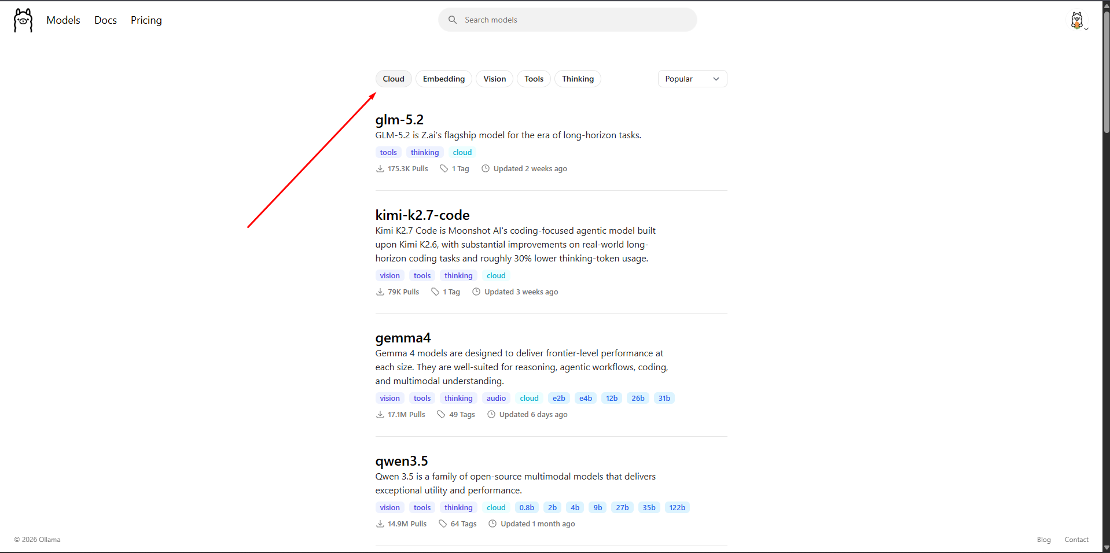Go to the Docs page
1110x553 pixels.
pyautogui.click(x=105, y=20)
